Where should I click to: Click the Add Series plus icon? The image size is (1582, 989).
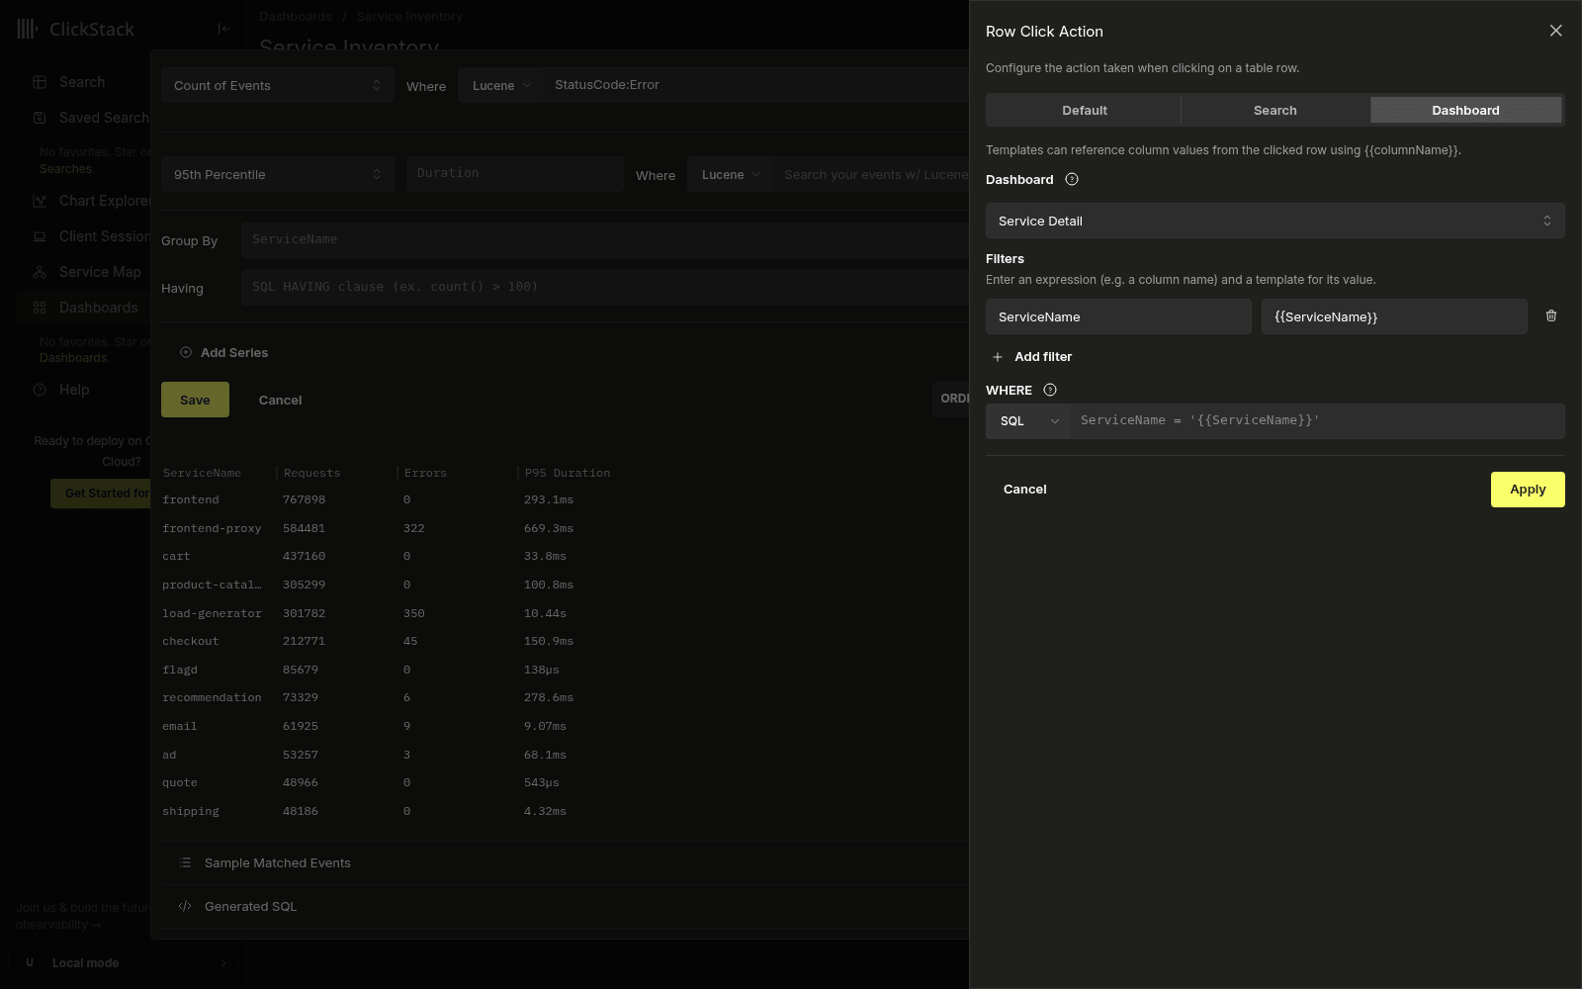pyautogui.click(x=186, y=352)
